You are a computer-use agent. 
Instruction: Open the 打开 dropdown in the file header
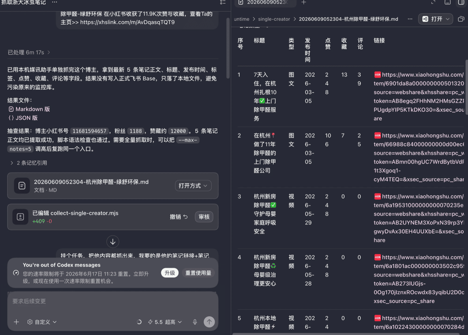point(435,19)
